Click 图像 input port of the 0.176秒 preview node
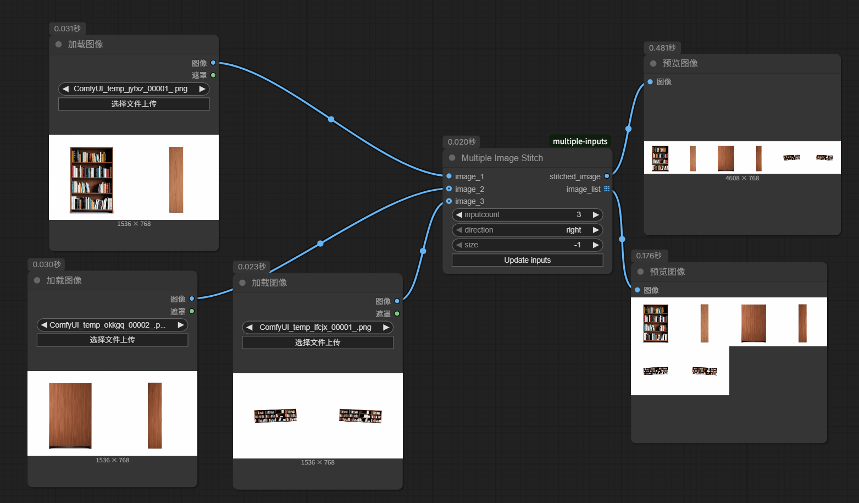 [638, 290]
